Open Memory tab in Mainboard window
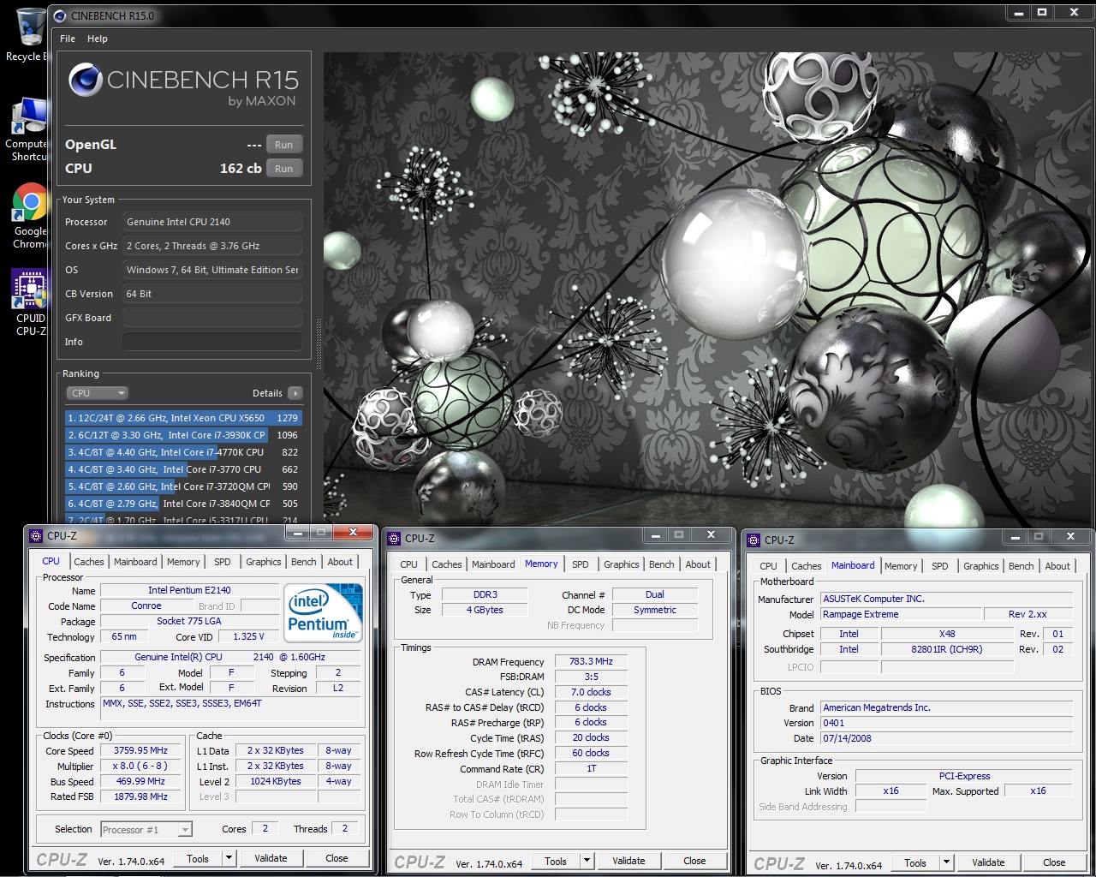The width and height of the screenshot is (1096, 877). (901, 566)
